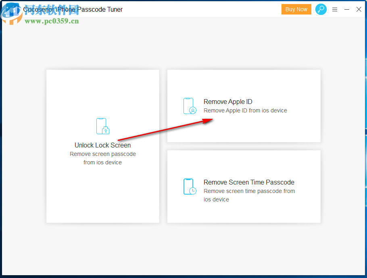
Task: Click 'Remove screen passcode from ios device' text
Action: point(103,158)
